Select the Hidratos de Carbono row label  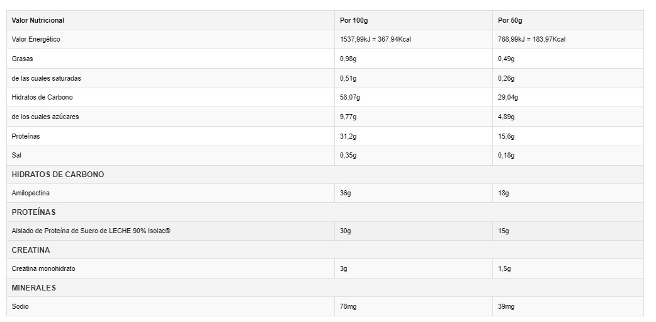coord(42,97)
